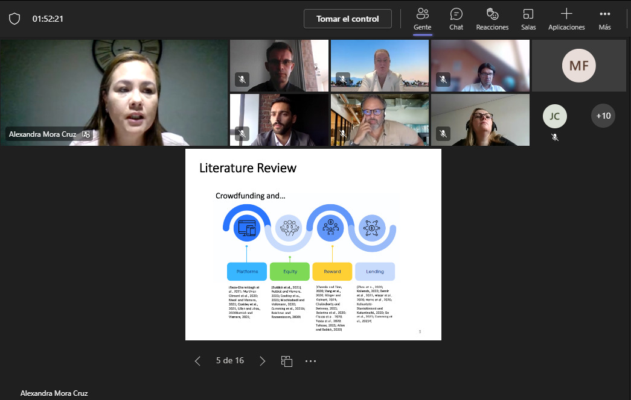Click the muted mic icon on headset woman tile
This screenshot has height=400, width=631.
pyautogui.click(x=443, y=133)
